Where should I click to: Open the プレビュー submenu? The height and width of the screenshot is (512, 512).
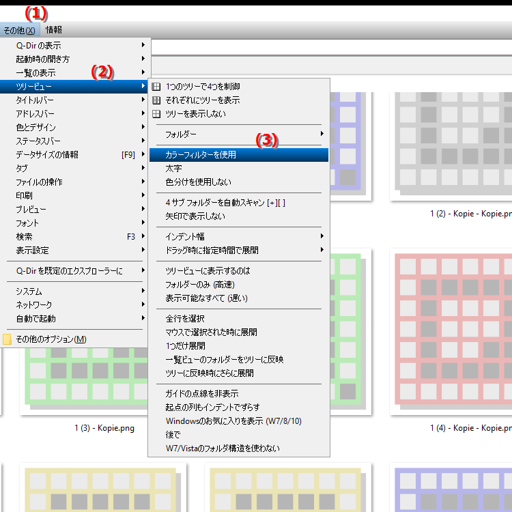tap(74, 210)
